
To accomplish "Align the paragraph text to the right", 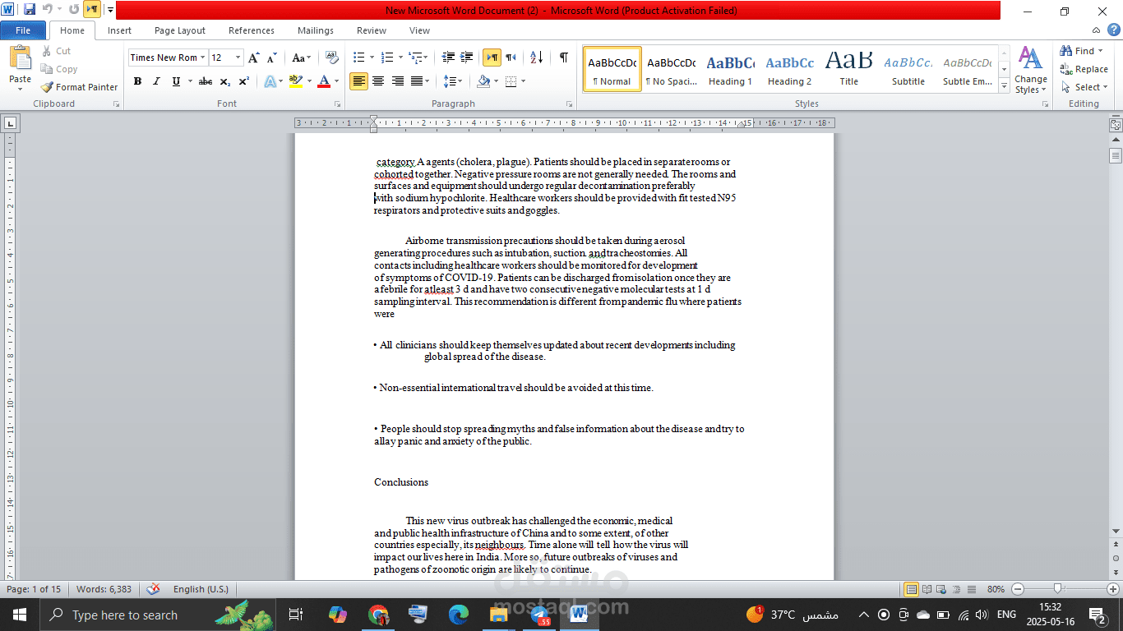I will 398,81.
